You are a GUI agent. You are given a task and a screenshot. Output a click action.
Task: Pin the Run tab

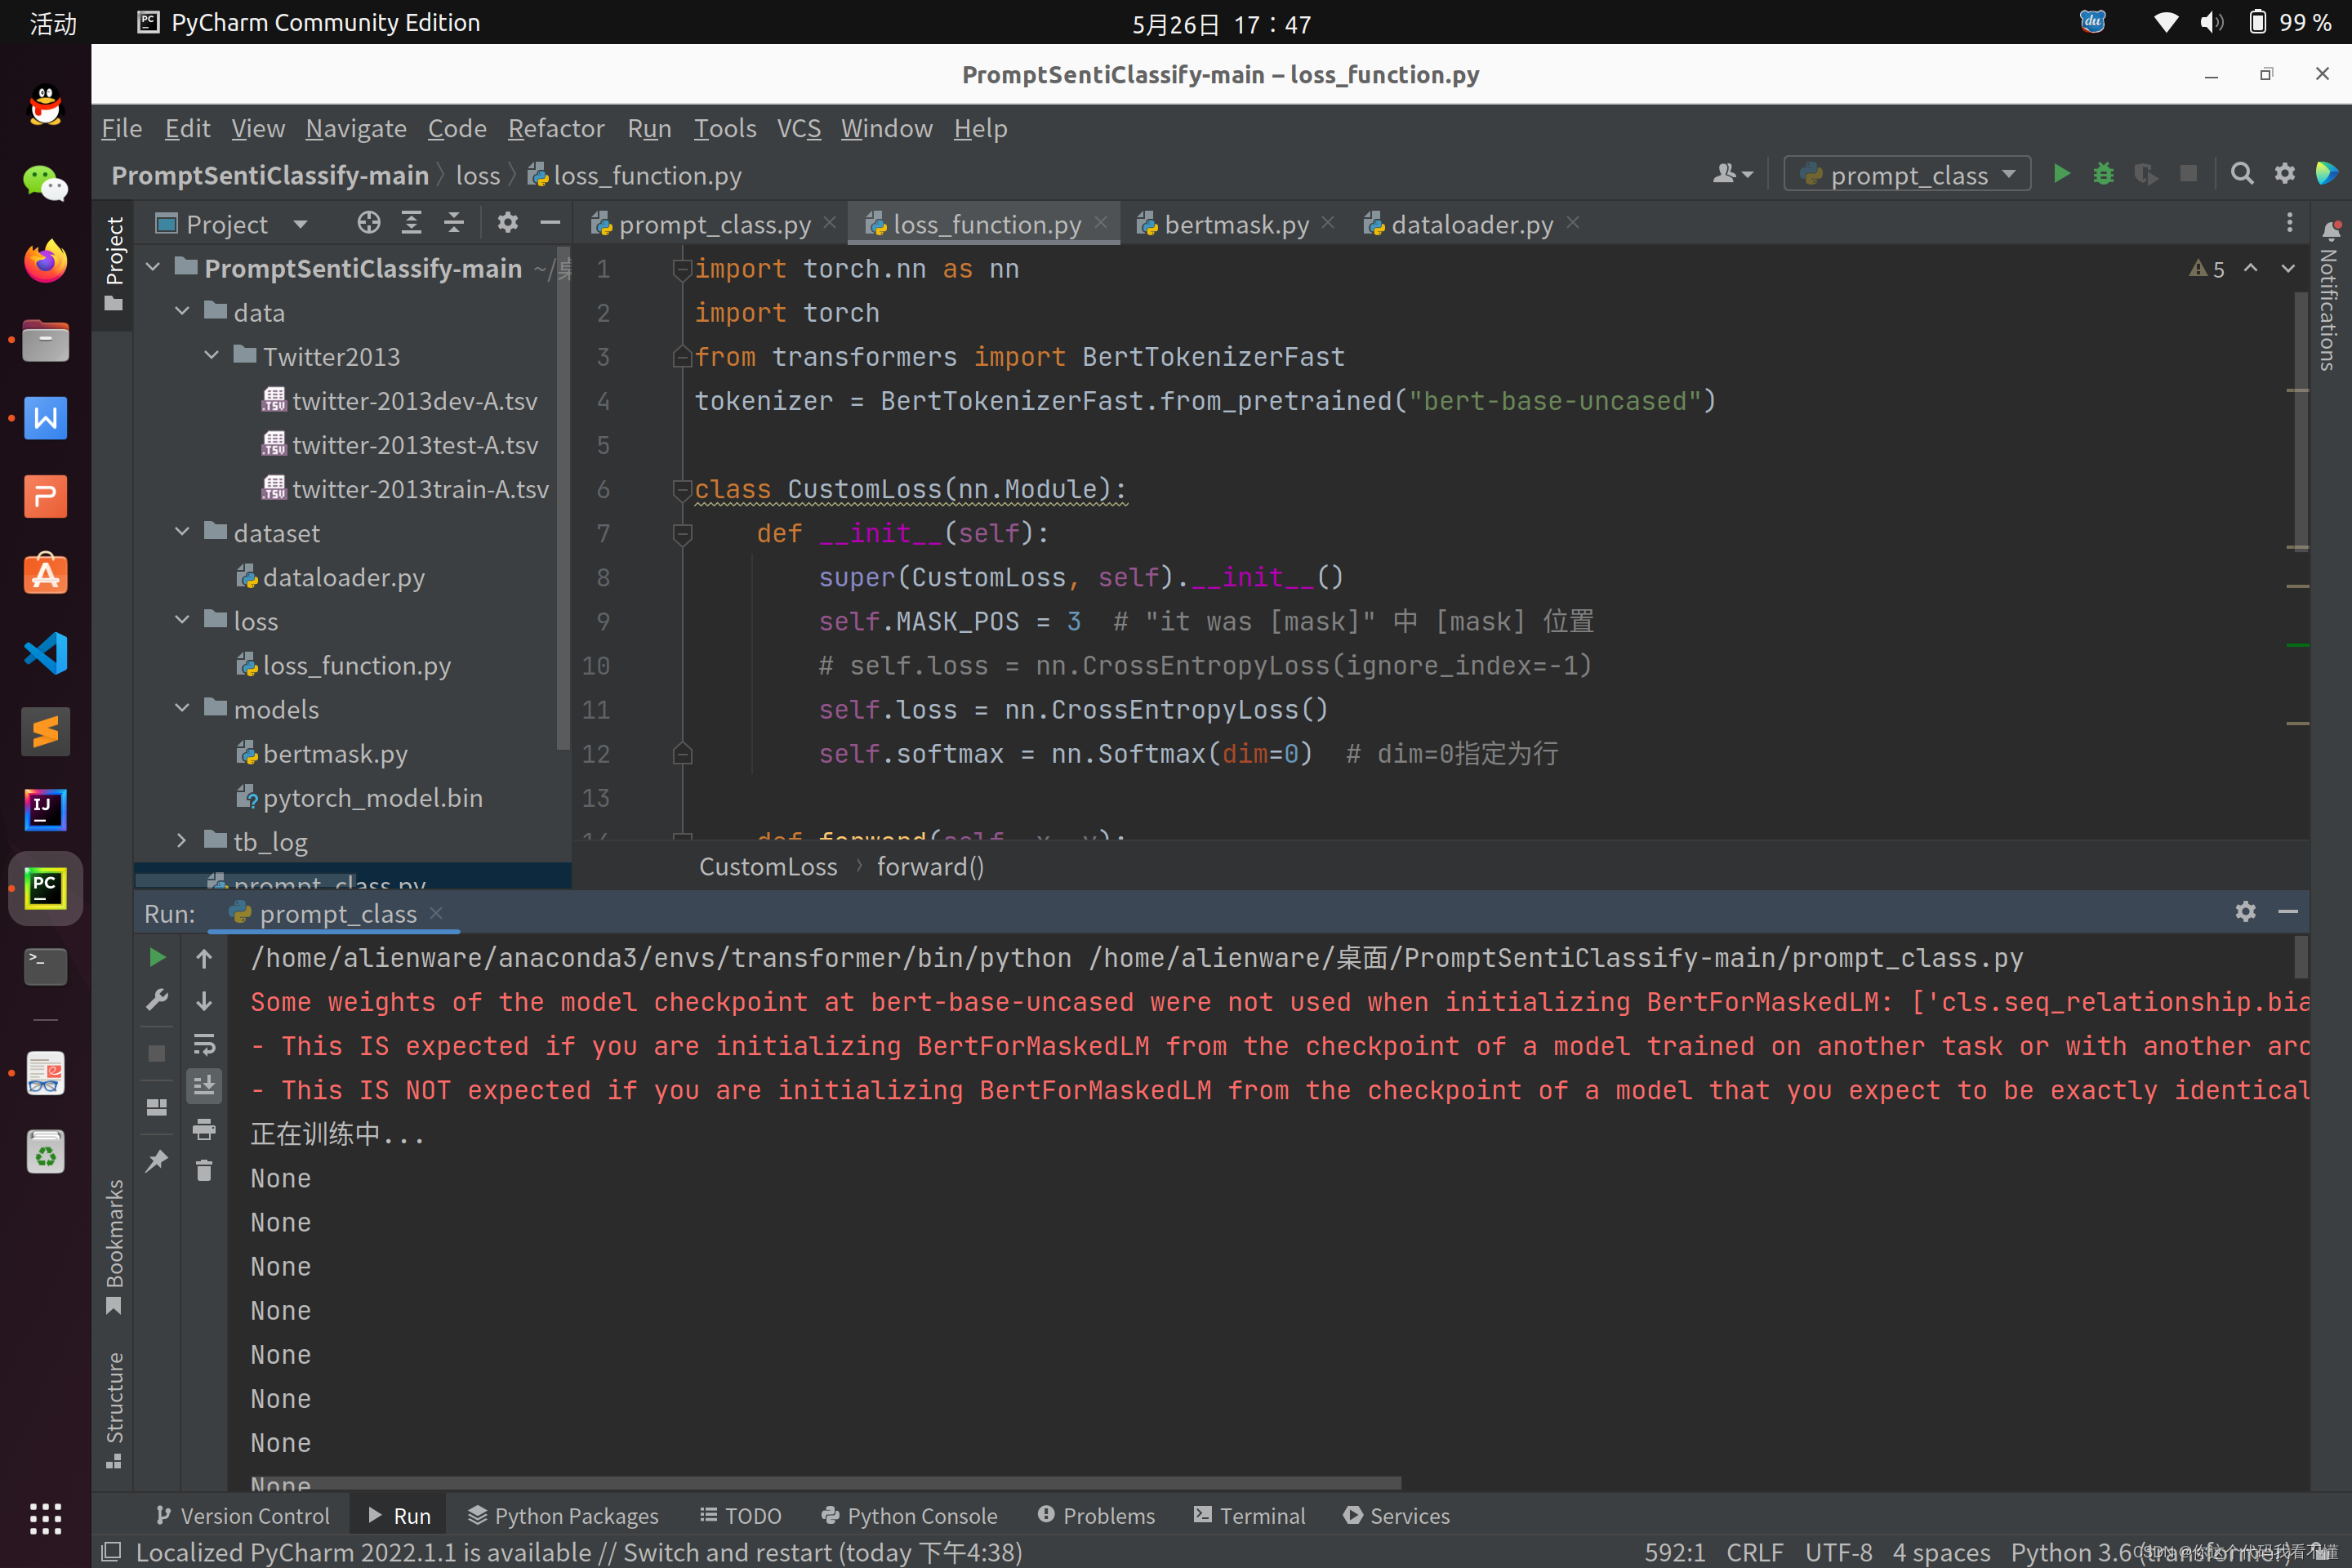click(x=157, y=1161)
